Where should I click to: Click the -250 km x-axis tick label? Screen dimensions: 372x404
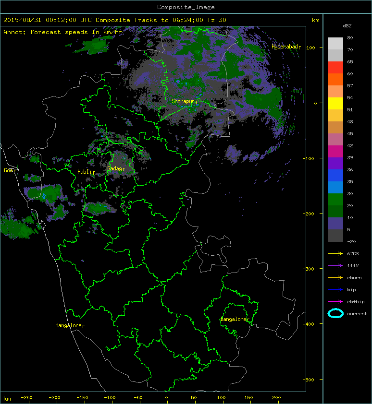pyautogui.click(x=26, y=398)
